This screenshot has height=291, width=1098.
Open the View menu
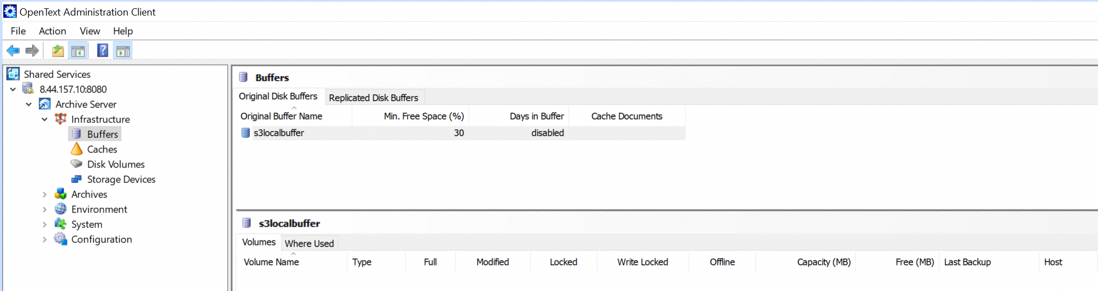pos(89,31)
